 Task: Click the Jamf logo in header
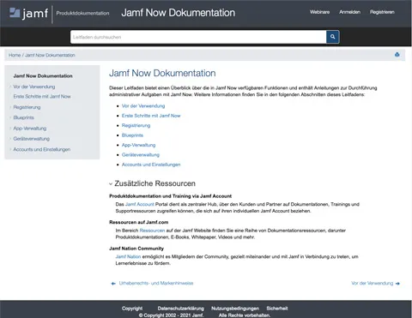coord(28,13)
